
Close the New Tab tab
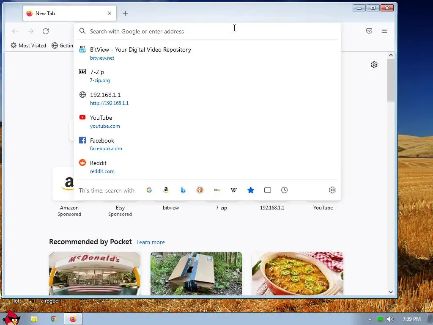coord(110,13)
